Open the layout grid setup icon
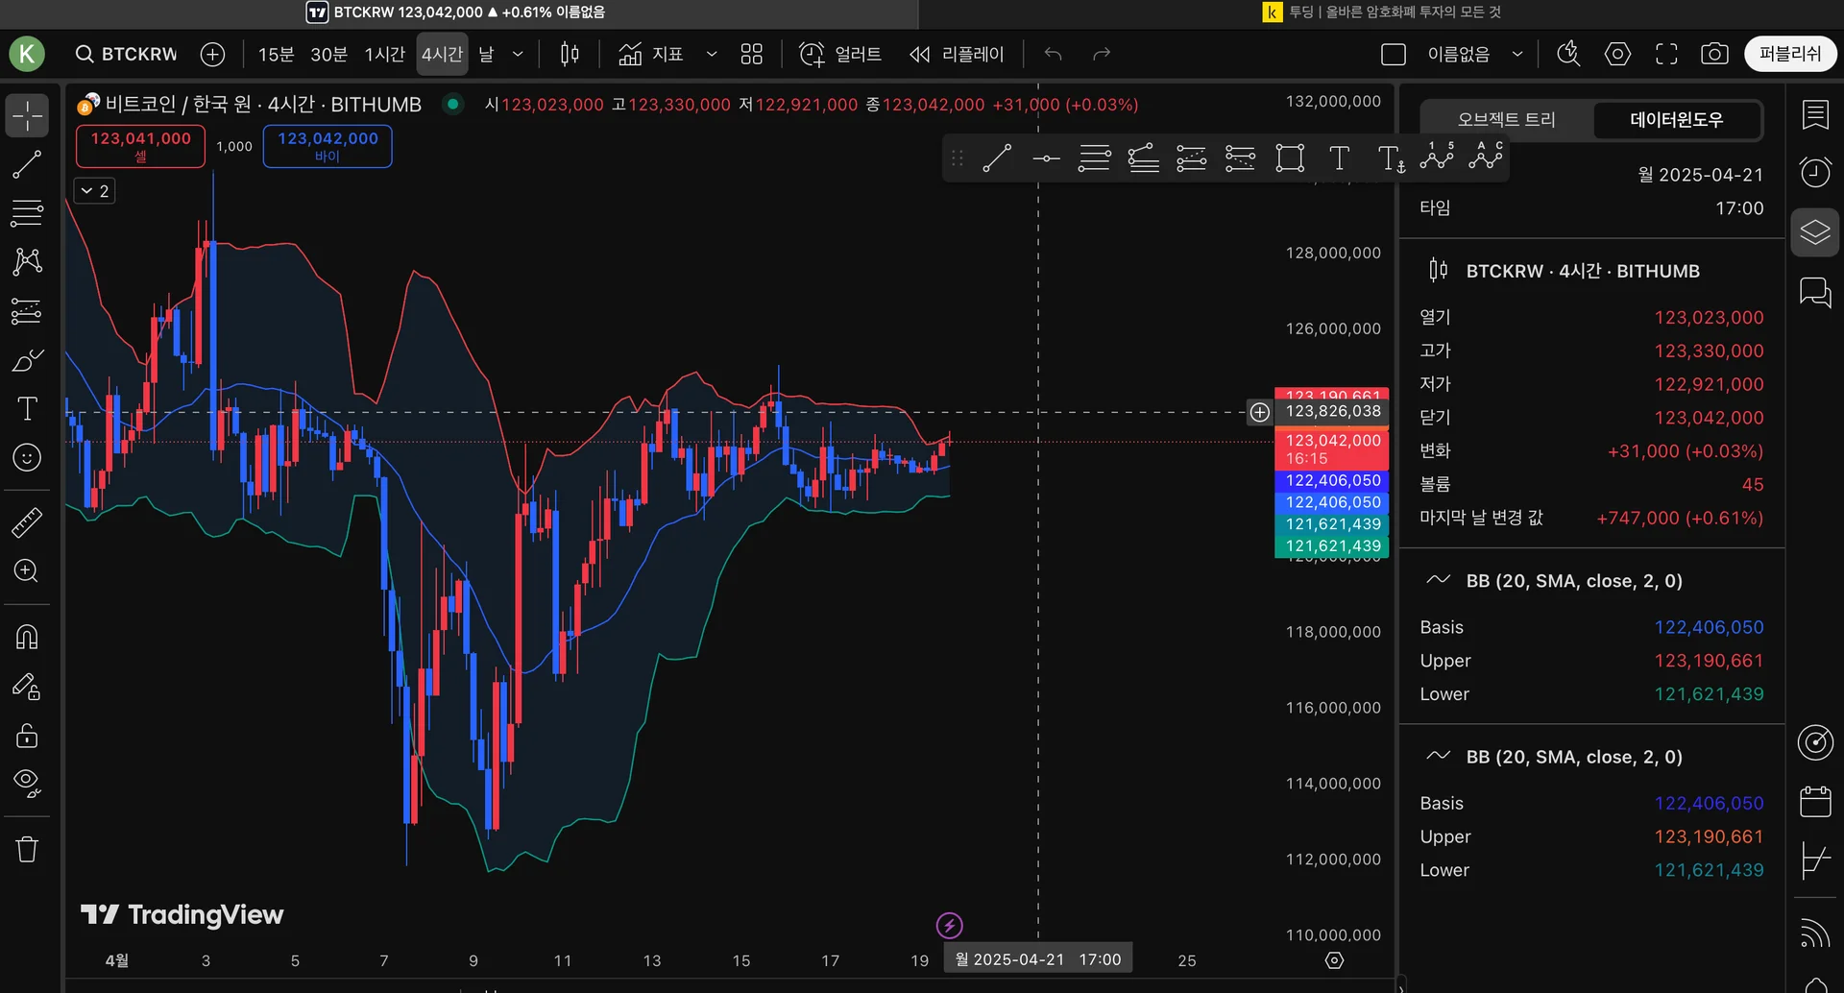1844x993 pixels. (752, 54)
